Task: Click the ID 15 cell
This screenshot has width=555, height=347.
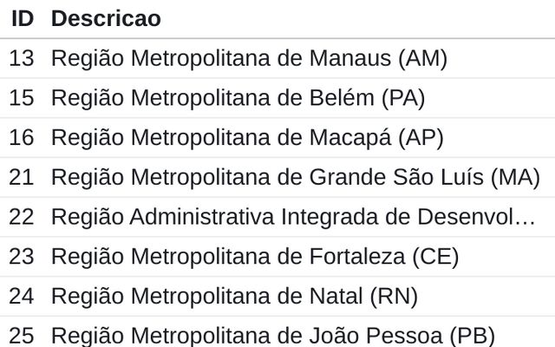Action: [x=22, y=98]
